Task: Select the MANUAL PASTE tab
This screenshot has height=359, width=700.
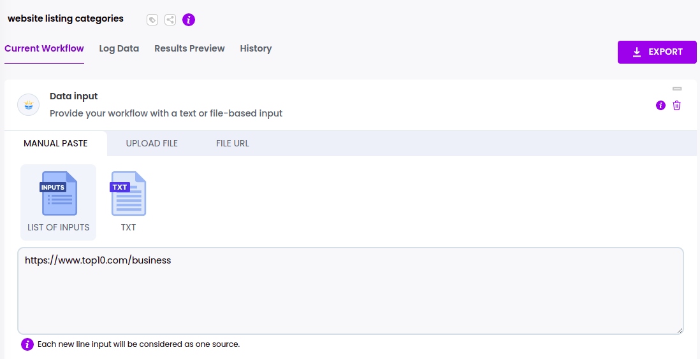Action: [x=55, y=143]
